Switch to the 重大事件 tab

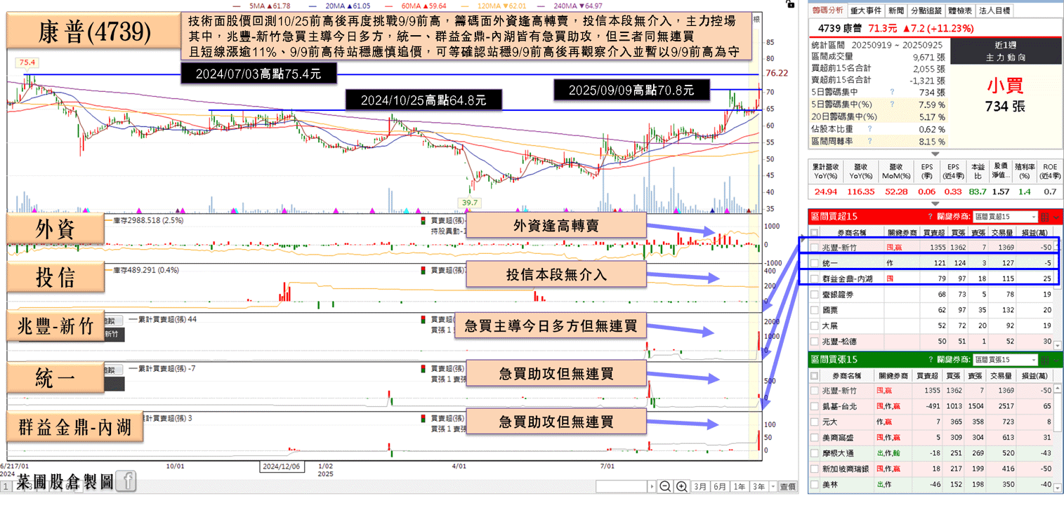866,11
